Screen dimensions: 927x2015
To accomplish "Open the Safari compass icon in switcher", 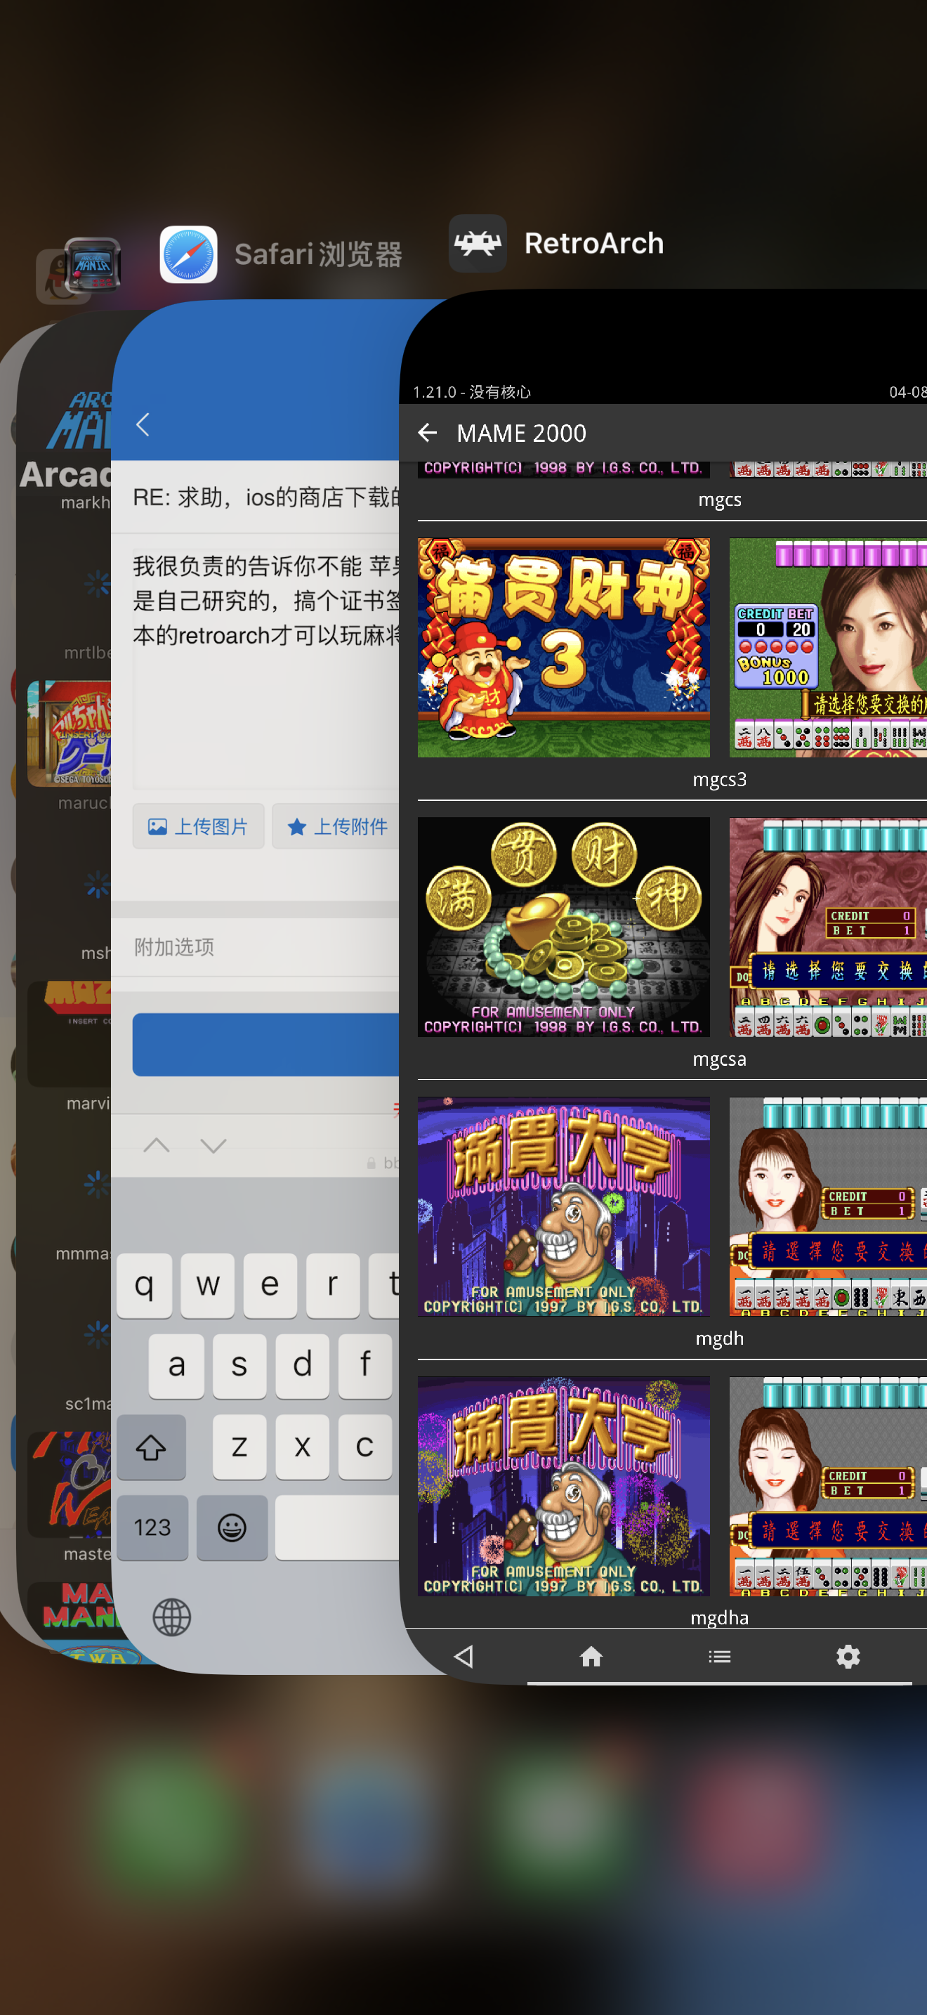I will pos(188,254).
